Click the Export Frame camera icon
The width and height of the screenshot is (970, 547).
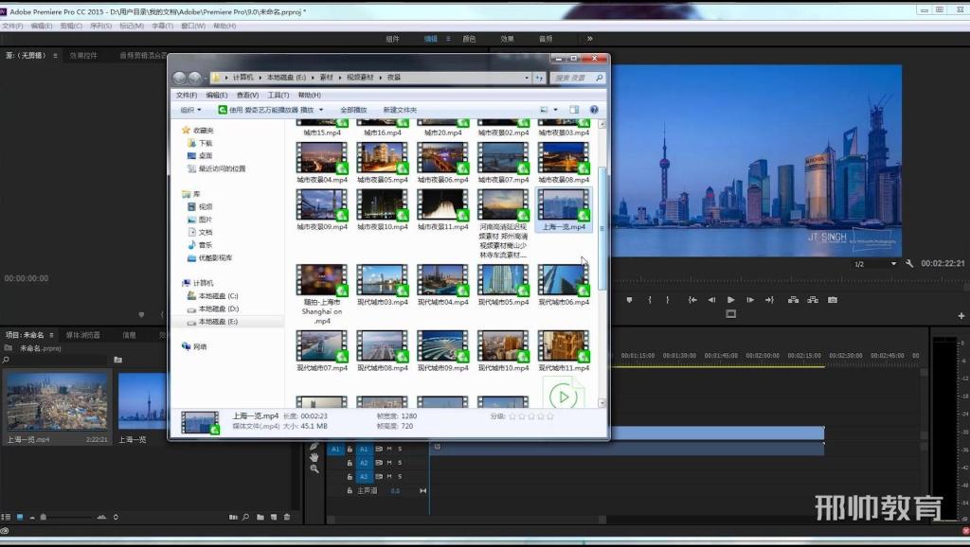point(833,300)
